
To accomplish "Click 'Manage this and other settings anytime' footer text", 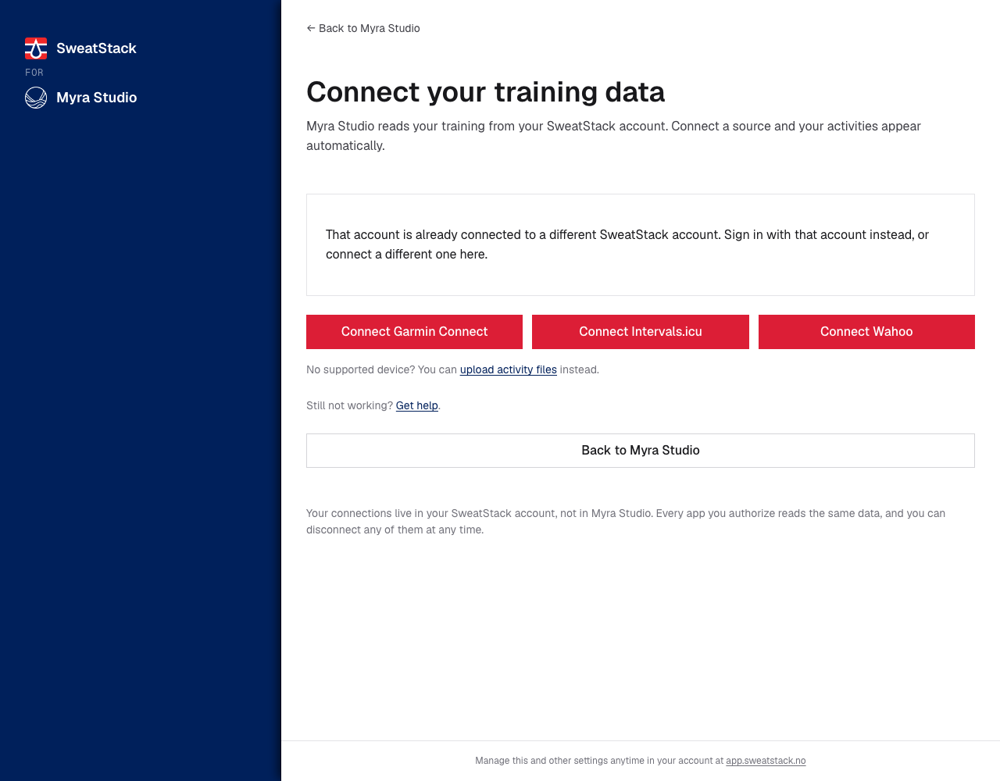I will click(599, 761).
